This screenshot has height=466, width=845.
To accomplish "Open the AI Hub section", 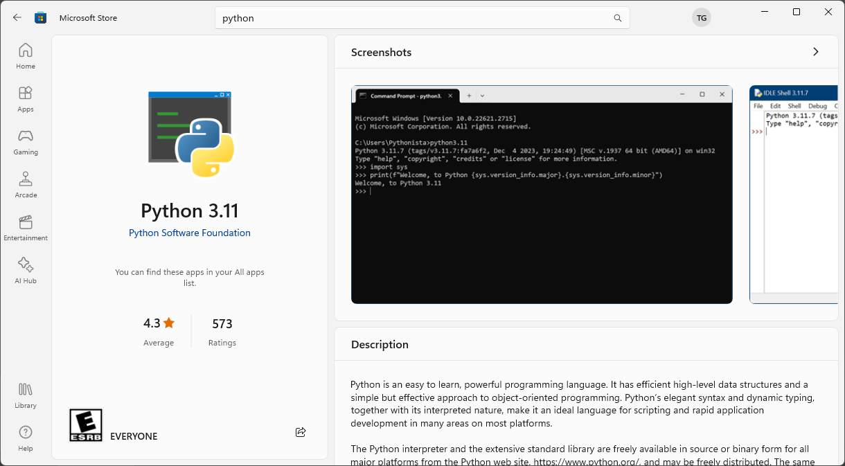I will 26,271.
